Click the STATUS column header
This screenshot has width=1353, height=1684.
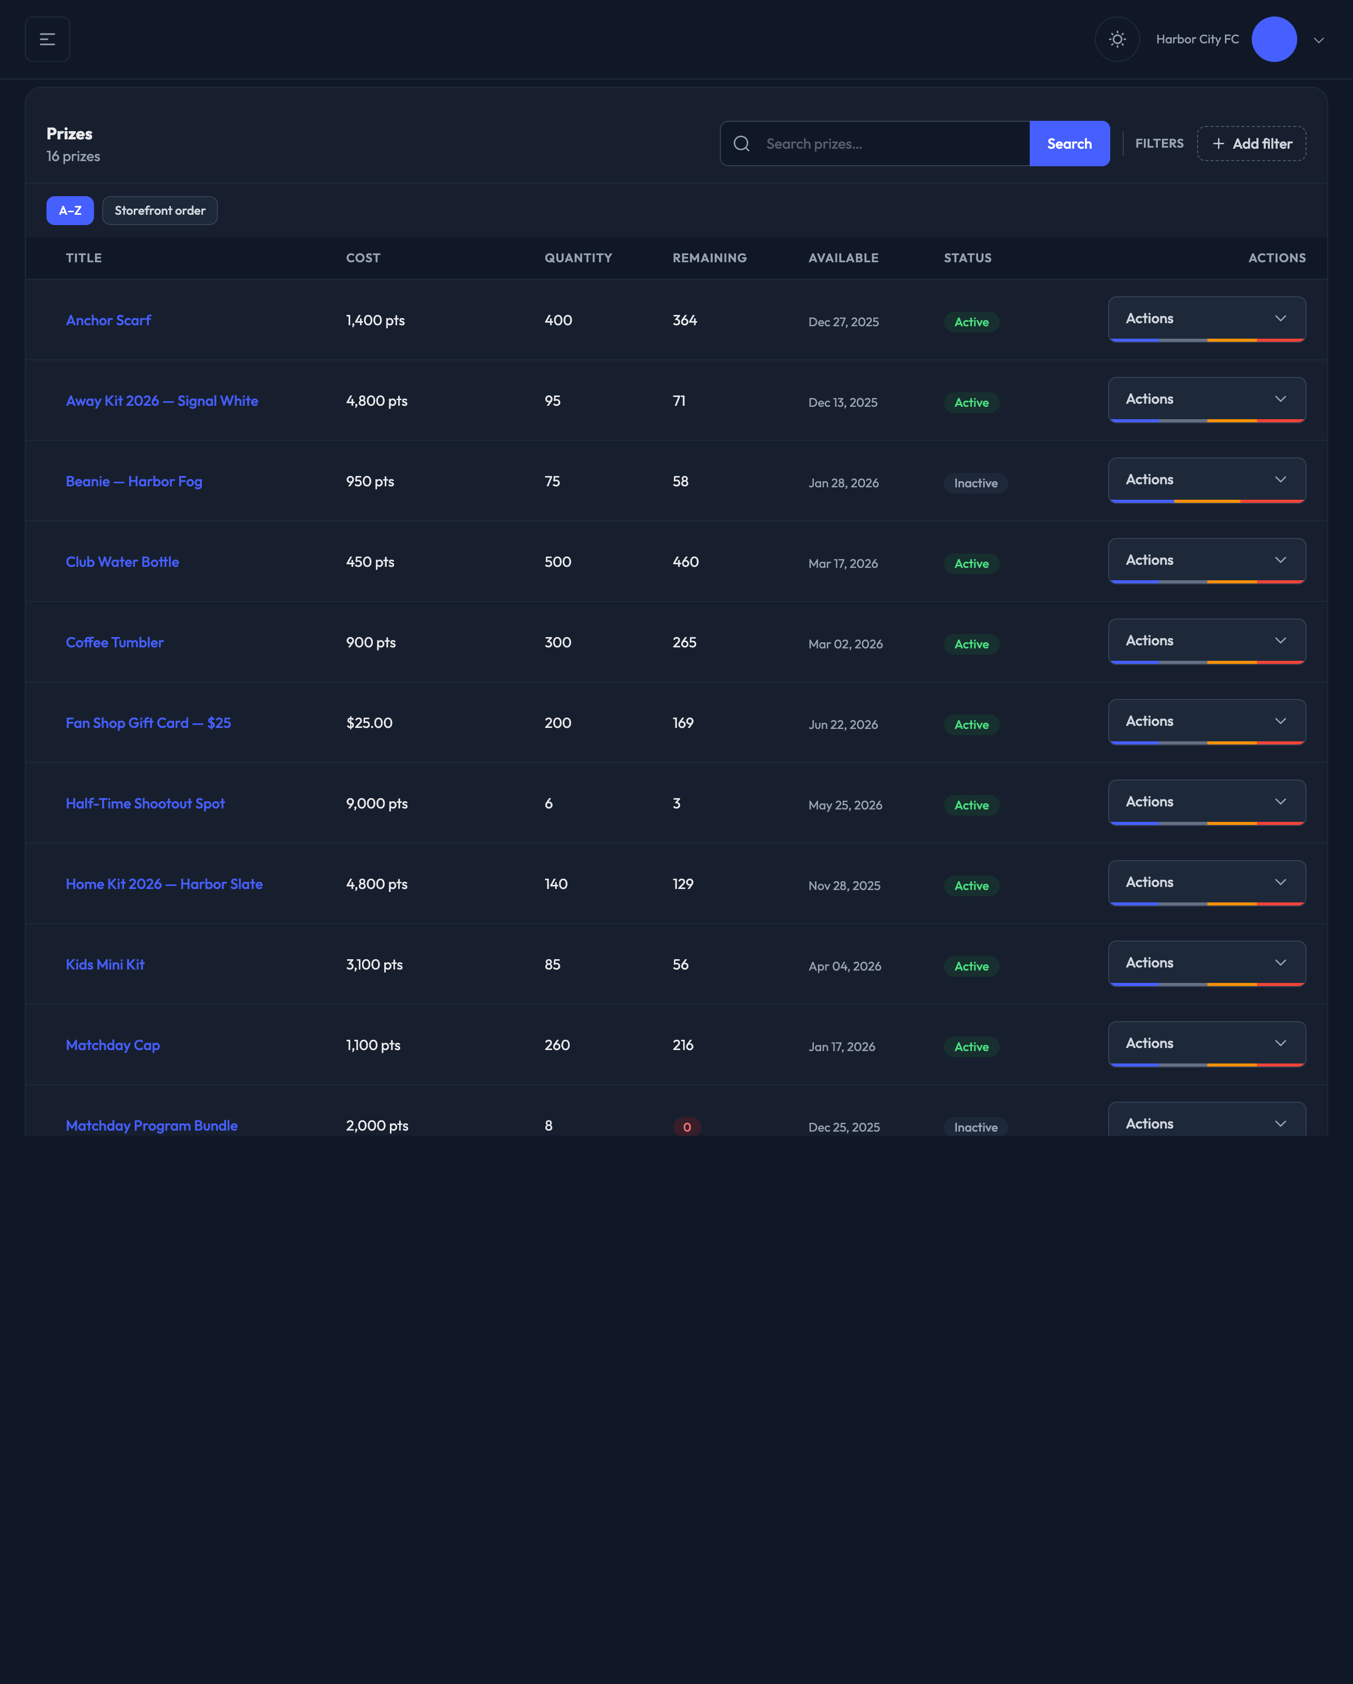coord(967,258)
